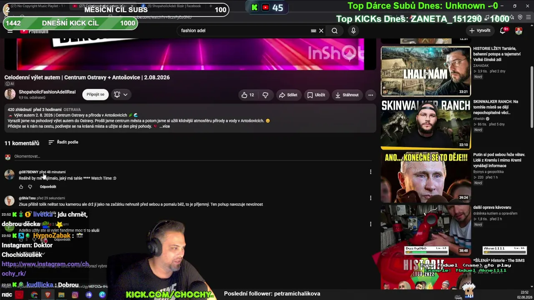The image size is (534, 300).
Task: Open the 'další oprava kávovaru' video title
Action: (492, 207)
